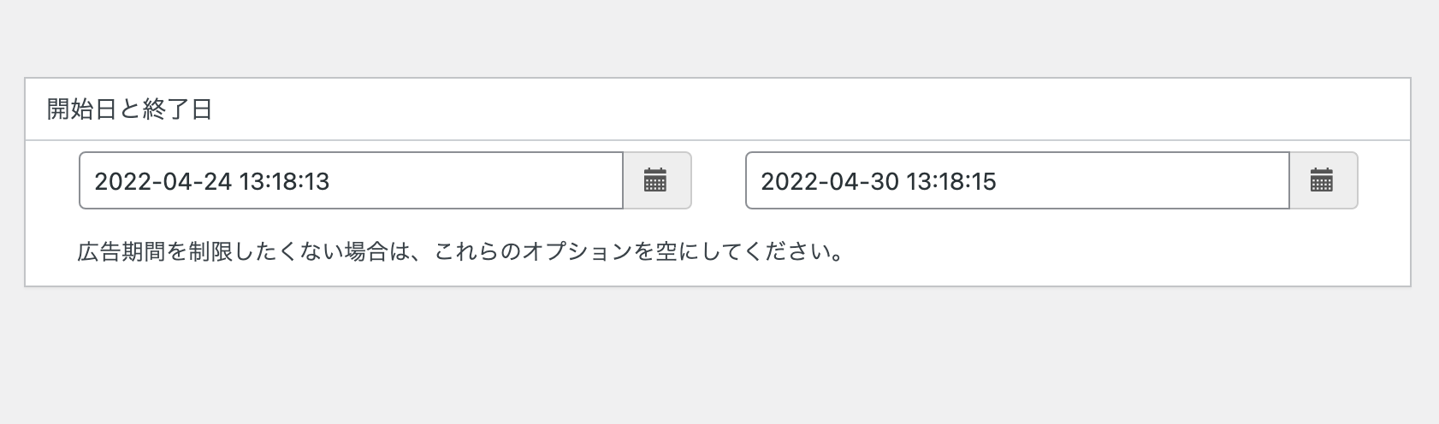Viewport: 1439px width, 424px height.
Task: Open the calendar picker for the start date
Action: pyautogui.click(x=656, y=180)
